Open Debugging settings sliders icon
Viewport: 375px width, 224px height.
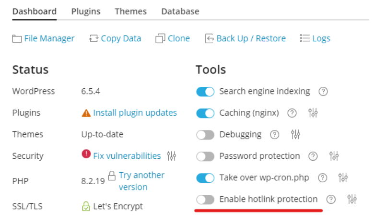tap(295, 134)
